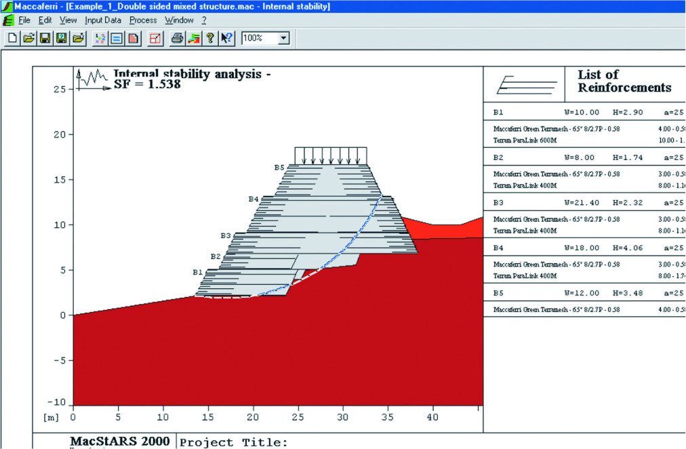Viewport: 686px width, 449px height.
Task: Click the Maccaferri app icon in title bar
Action: point(7,6)
